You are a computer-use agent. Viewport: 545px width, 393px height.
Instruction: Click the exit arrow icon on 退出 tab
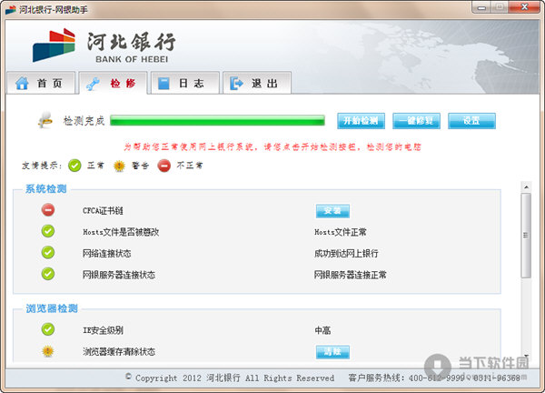236,83
